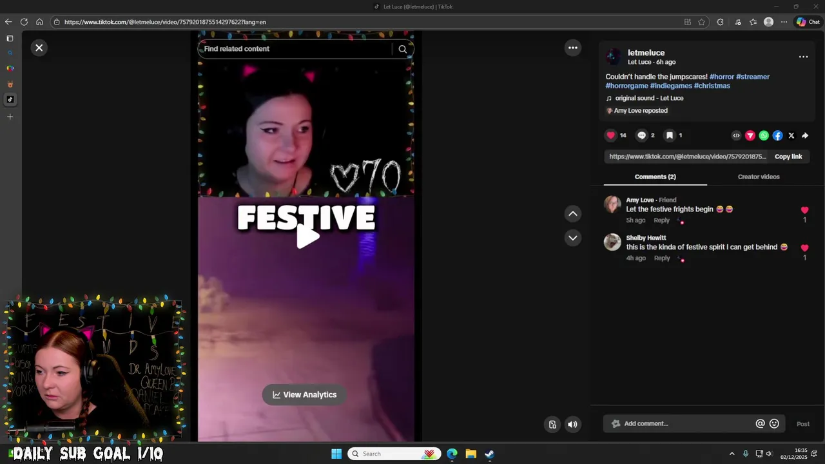Click letmeluce profile avatar
The image size is (825, 464).
pos(613,57)
